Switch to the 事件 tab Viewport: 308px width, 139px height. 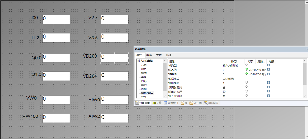coord(149,55)
